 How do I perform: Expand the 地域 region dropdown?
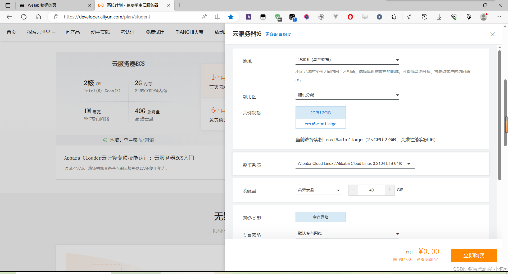point(347,60)
